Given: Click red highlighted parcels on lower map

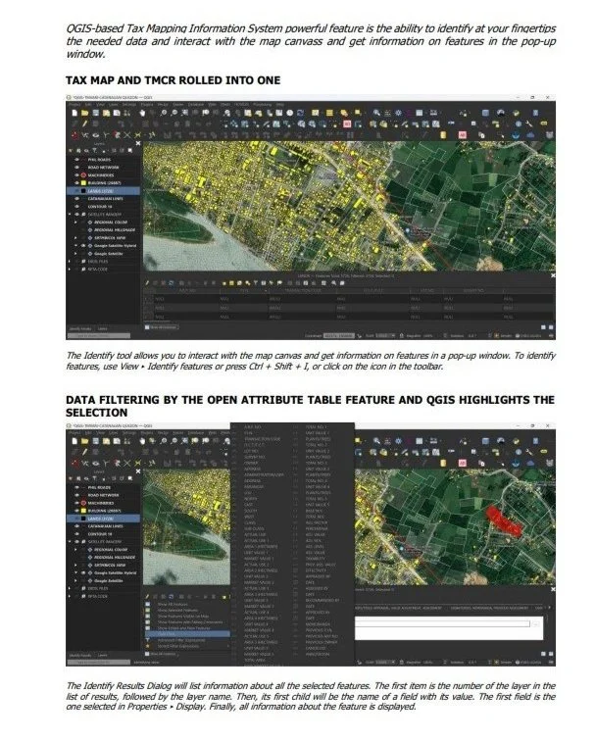Looking at the screenshot, I should [505, 520].
